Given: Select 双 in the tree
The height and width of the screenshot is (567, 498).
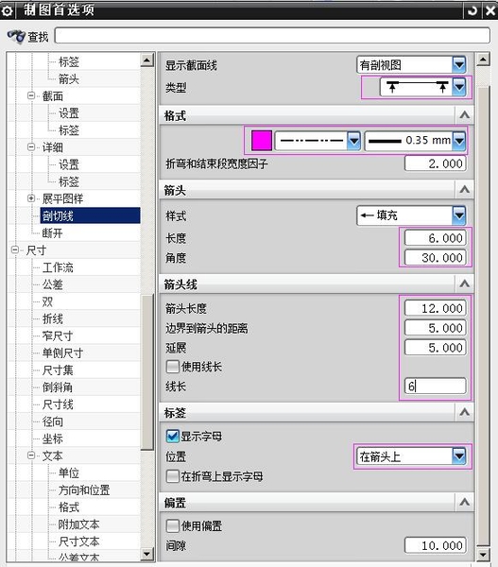Looking at the screenshot, I should click(x=47, y=301).
